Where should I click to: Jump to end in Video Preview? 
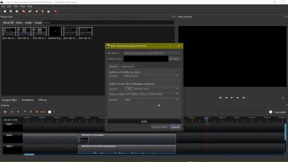(x=244, y=98)
